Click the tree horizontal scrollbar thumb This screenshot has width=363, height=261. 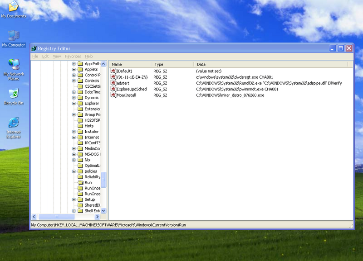[x=57, y=217]
